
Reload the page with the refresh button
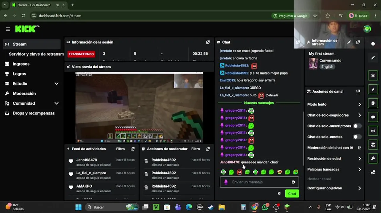(x=23, y=16)
